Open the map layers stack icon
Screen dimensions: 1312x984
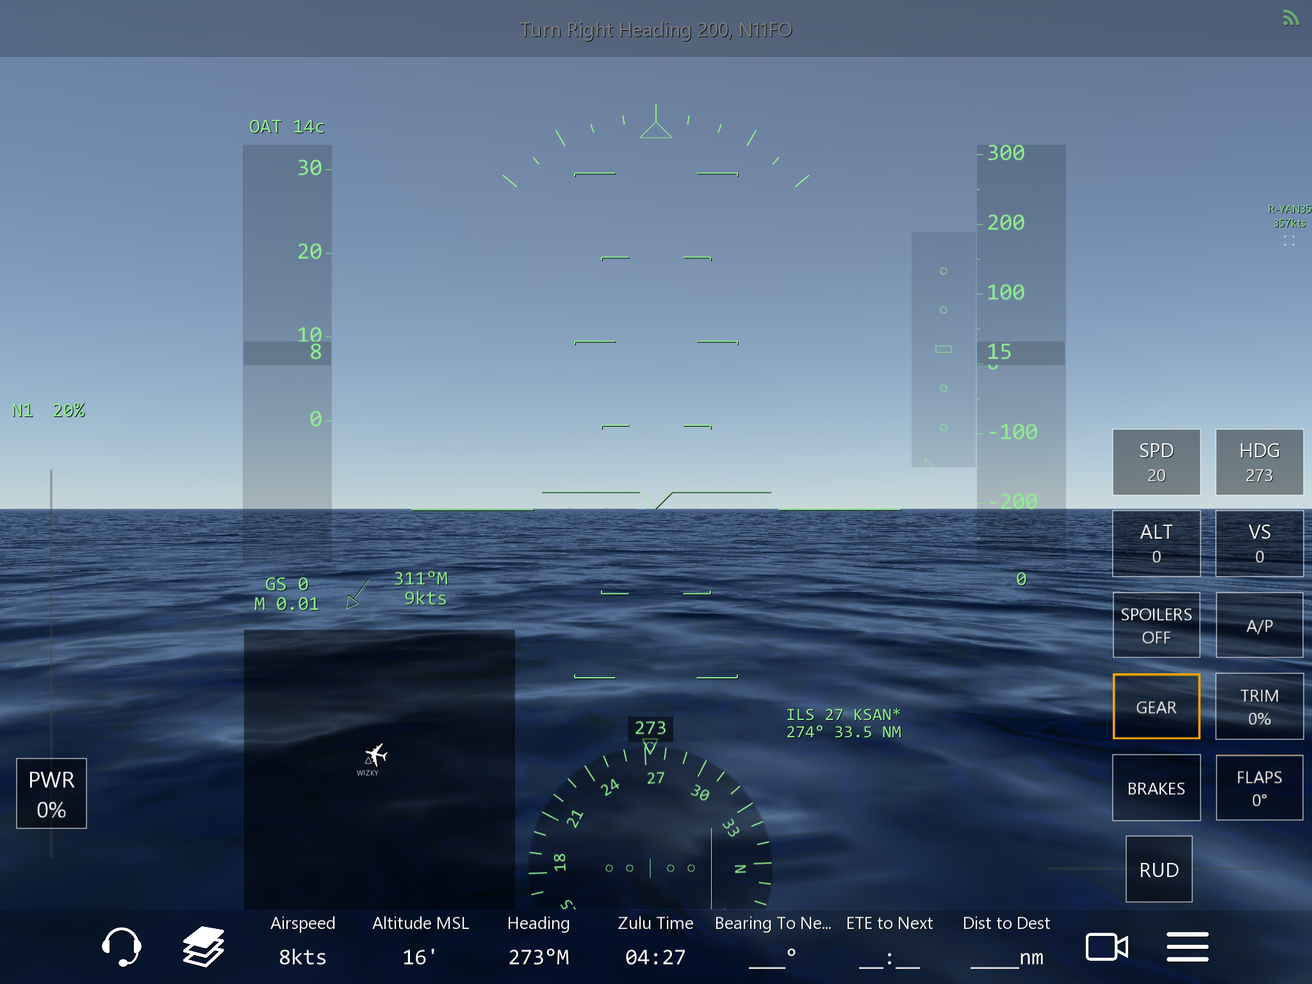click(x=203, y=946)
